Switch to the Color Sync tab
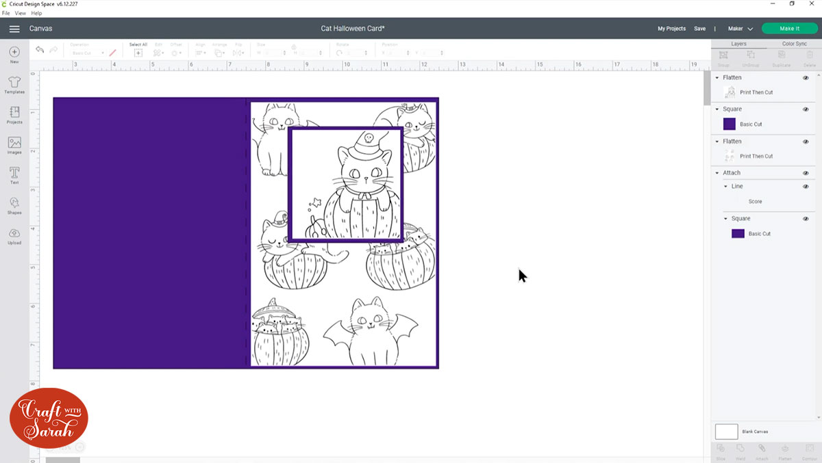 pyautogui.click(x=794, y=44)
